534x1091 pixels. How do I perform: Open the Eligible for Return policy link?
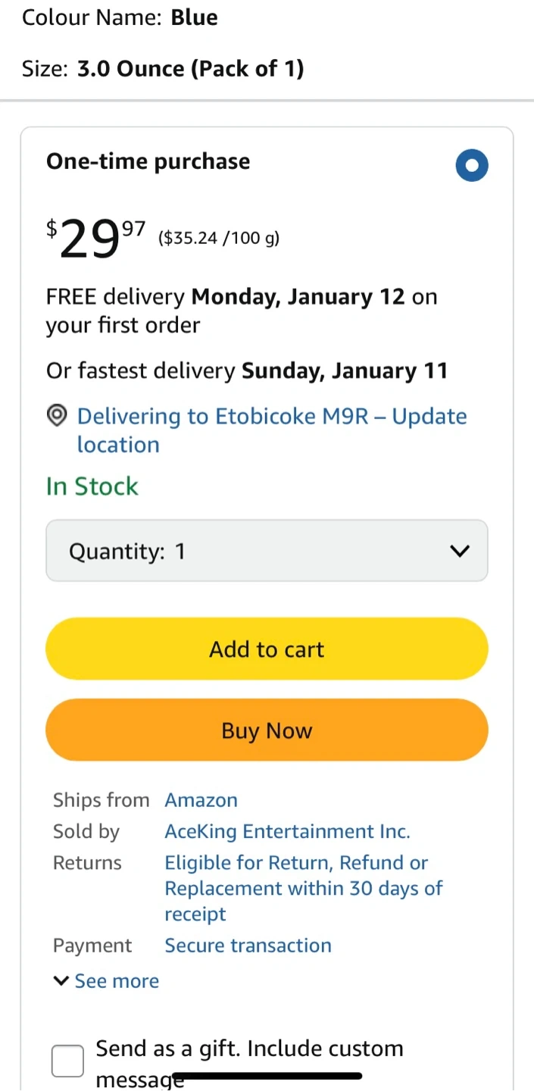(303, 888)
